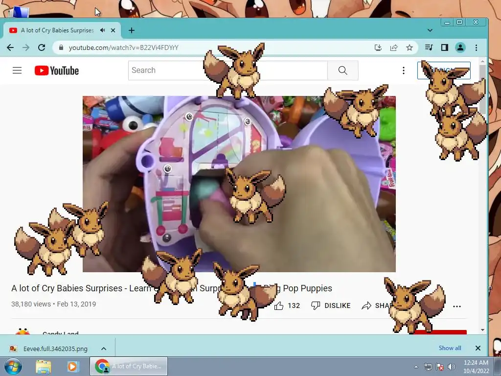Click the like count 132
Screen dimensions: 501x376
[x=294, y=305]
